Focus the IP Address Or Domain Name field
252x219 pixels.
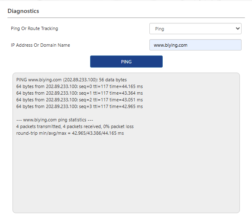point(195,45)
